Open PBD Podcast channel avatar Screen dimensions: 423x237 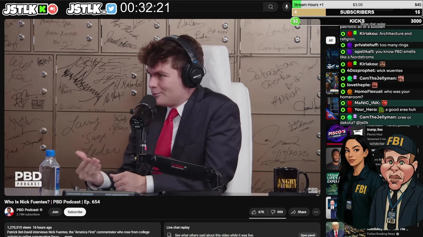click(9, 212)
